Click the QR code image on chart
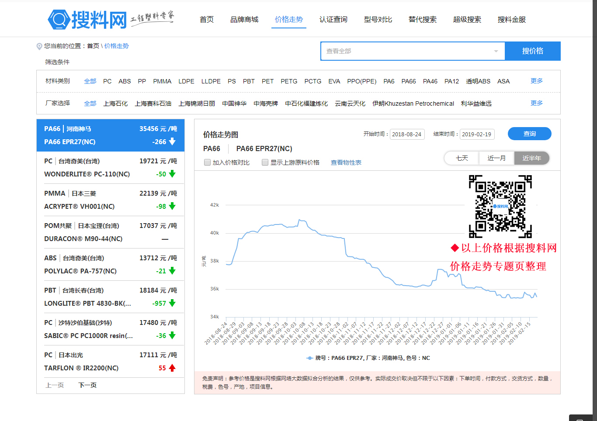Image resolution: width=597 pixels, height=421 pixels. 500,206
